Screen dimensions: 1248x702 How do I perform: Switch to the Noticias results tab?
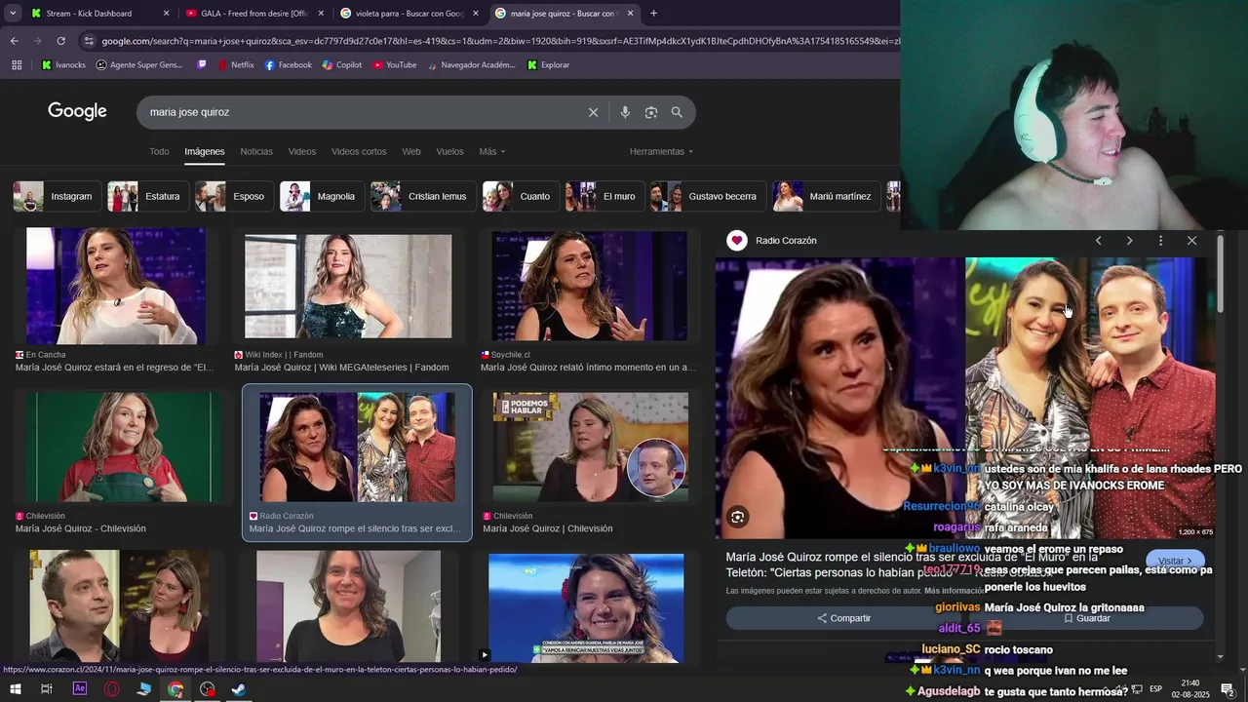pos(256,152)
